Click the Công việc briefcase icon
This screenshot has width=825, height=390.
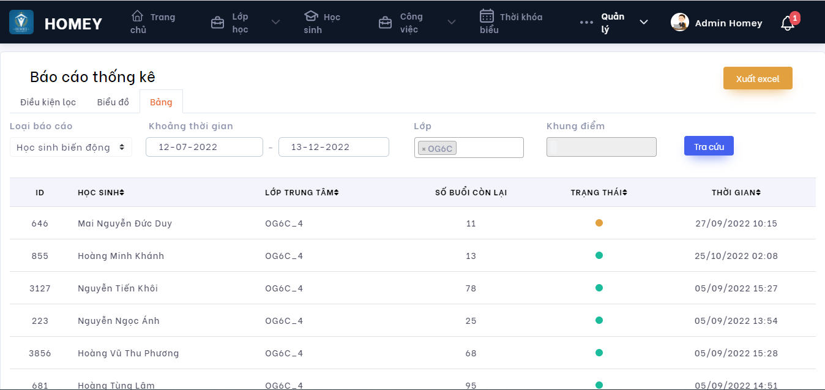click(x=385, y=23)
